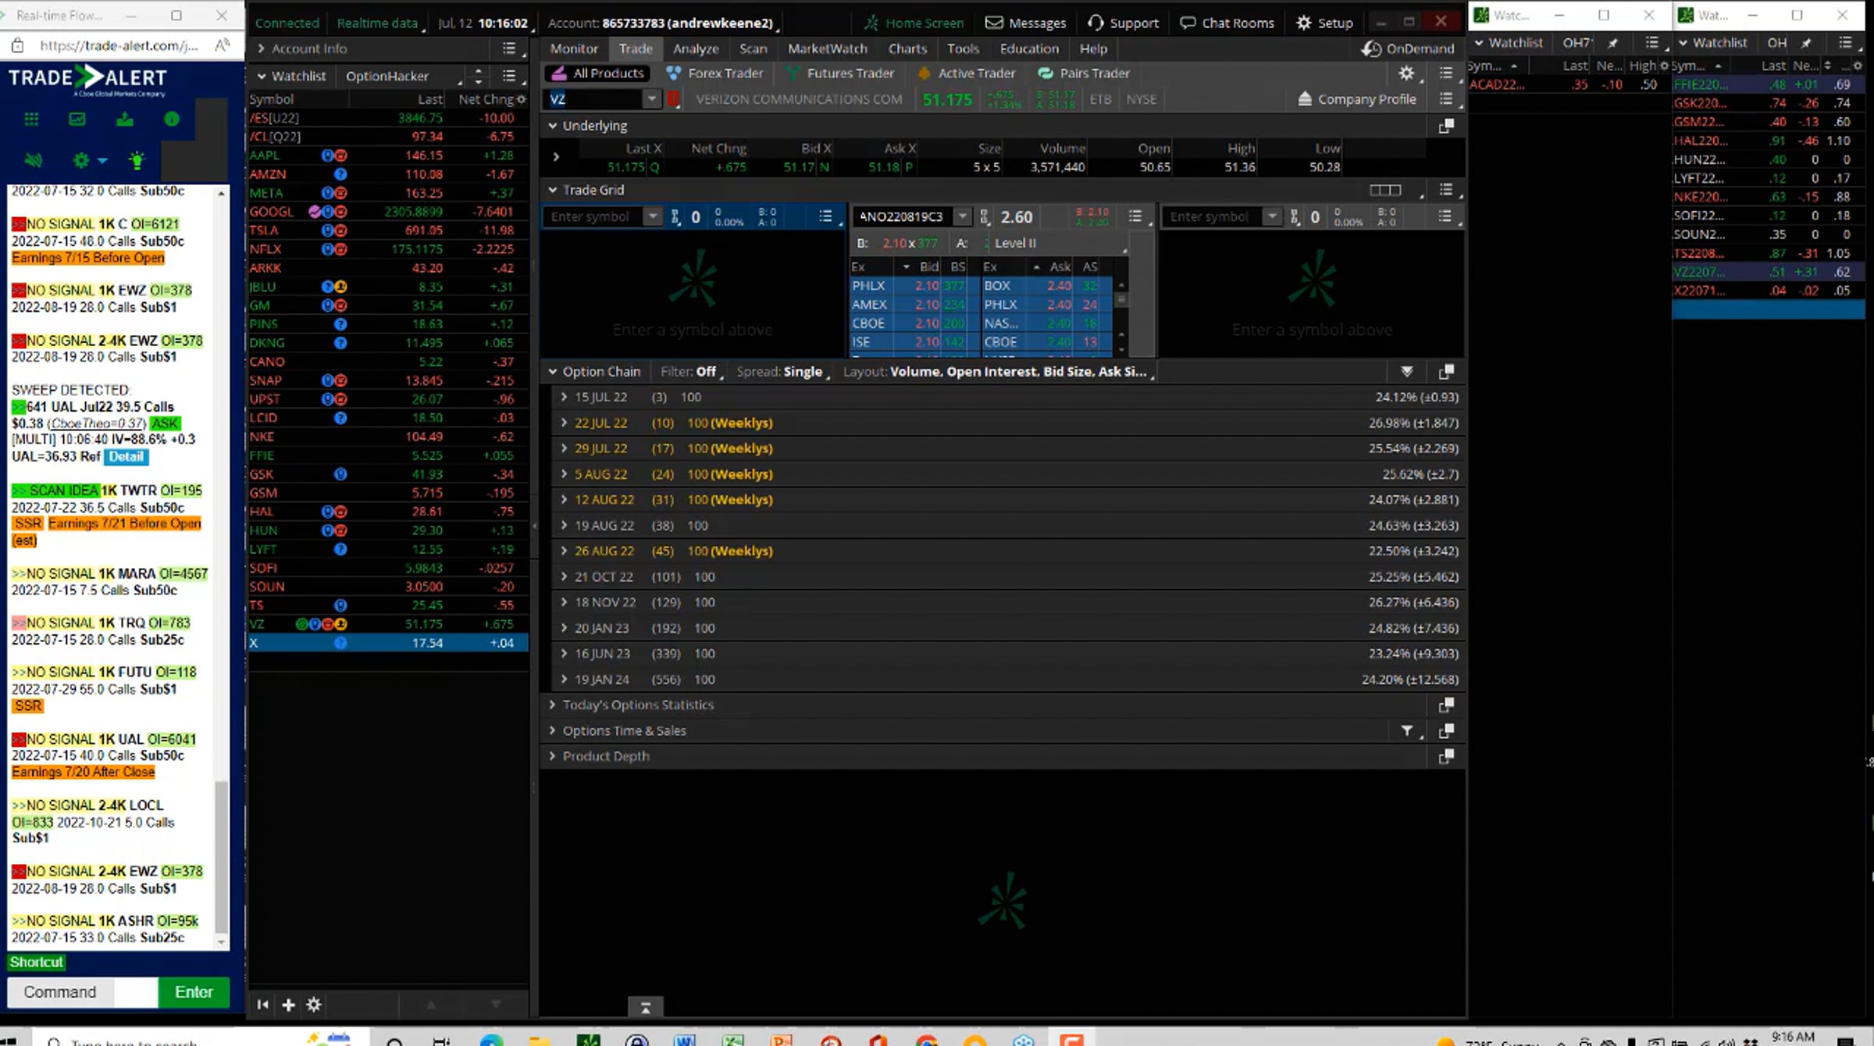Click the OnDemand icon button
This screenshot has height=1046, width=1874.
coord(1371,49)
